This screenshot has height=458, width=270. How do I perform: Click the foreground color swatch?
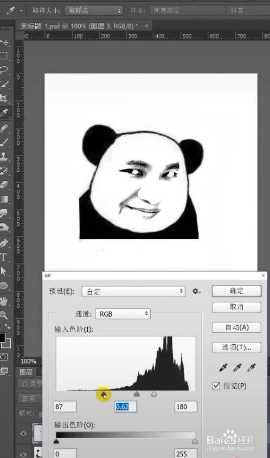pos(2,337)
